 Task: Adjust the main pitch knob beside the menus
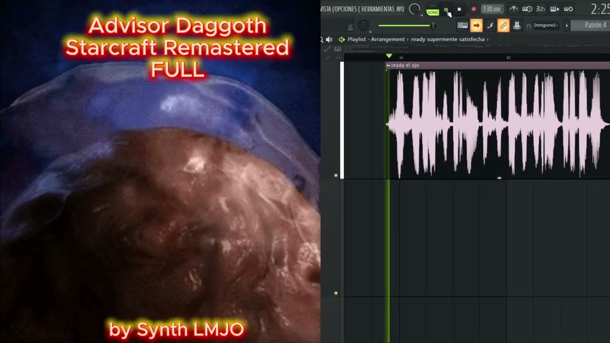(x=415, y=9)
